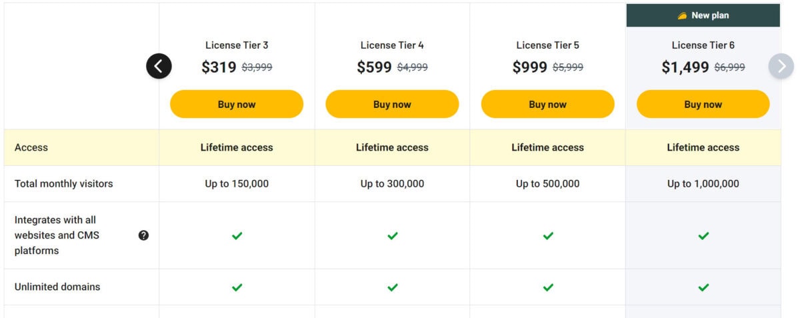Click Tier 5 website integration checkmark
The width and height of the screenshot is (800, 318).
tap(548, 235)
